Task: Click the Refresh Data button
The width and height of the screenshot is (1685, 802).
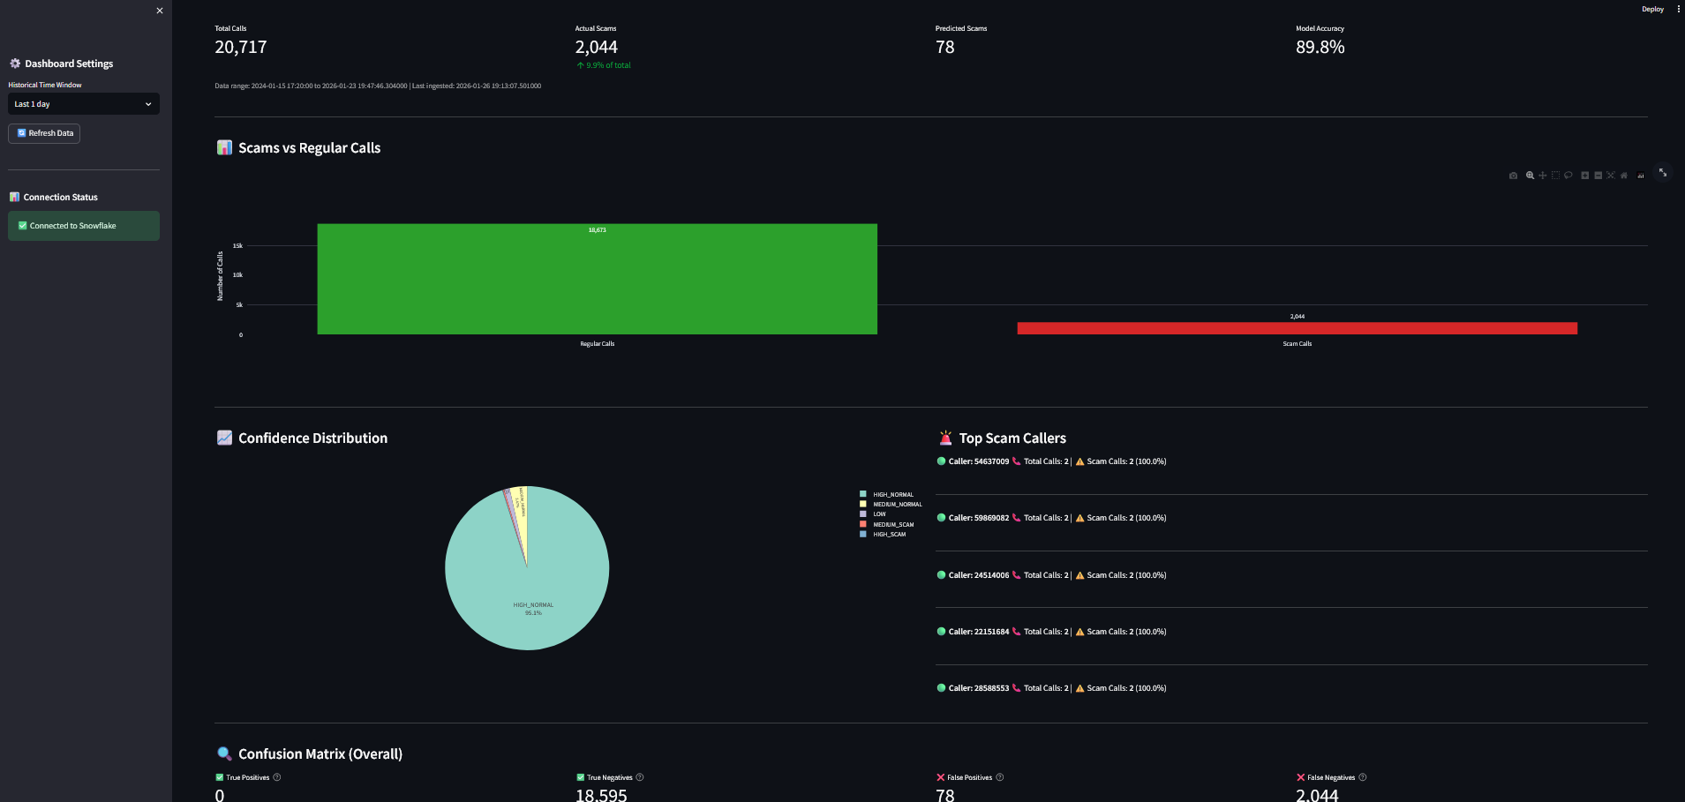Action: pos(44,133)
